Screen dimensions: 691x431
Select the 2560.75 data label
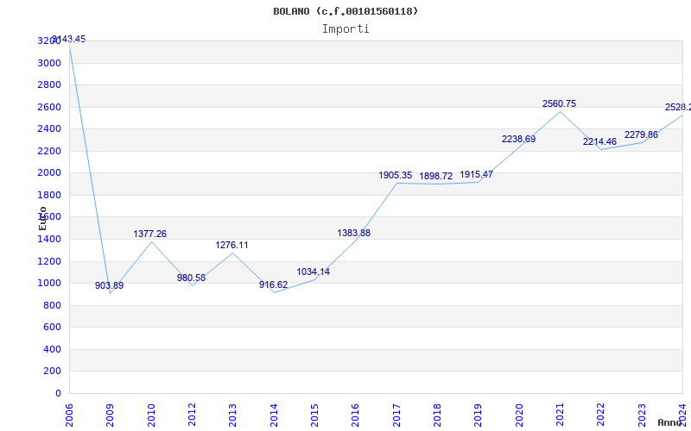559,103
